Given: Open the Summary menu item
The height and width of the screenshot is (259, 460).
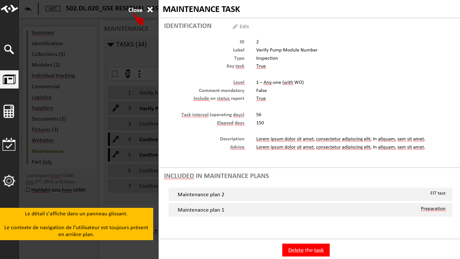Looking at the screenshot, I should click(x=43, y=33).
